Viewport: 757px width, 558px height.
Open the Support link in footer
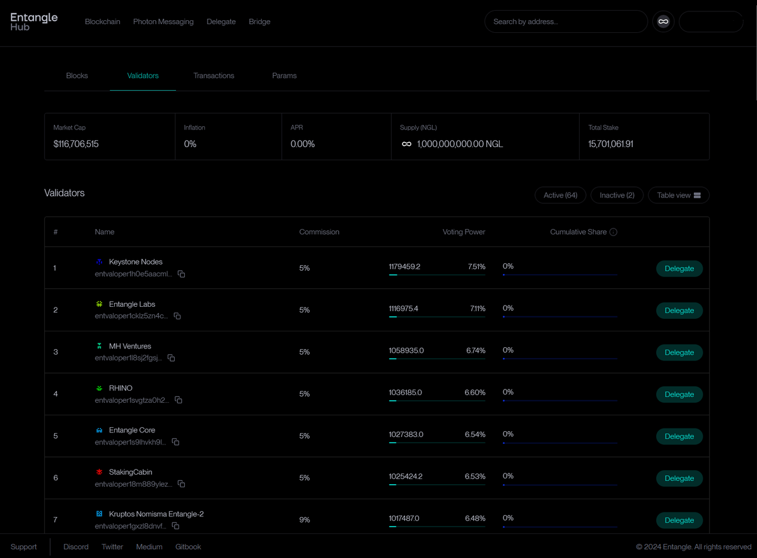(x=24, y=547)
